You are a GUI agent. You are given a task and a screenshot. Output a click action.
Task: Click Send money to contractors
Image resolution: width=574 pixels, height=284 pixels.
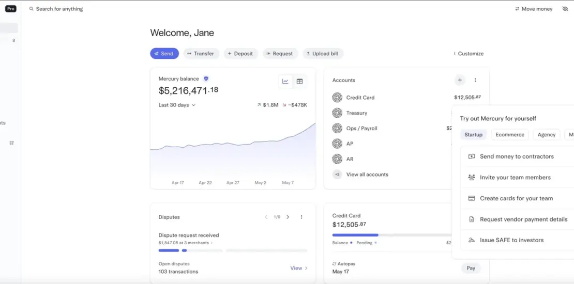click(517, 156)
